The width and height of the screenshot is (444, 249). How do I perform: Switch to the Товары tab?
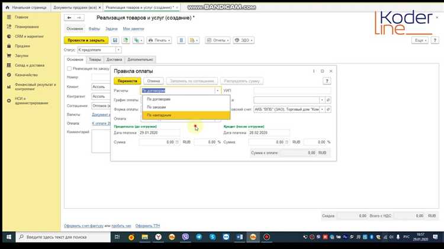pyautogui.click(x=95, y=59)
